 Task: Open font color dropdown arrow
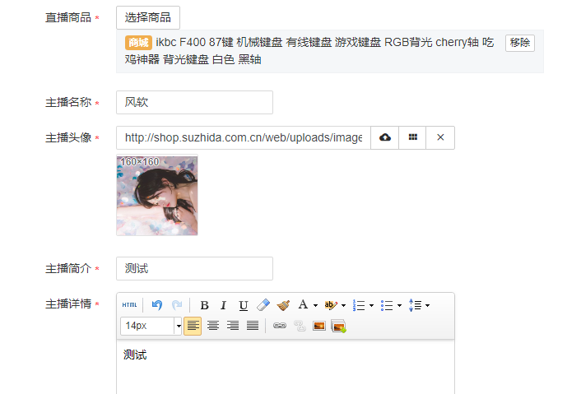tap(315, 305)
